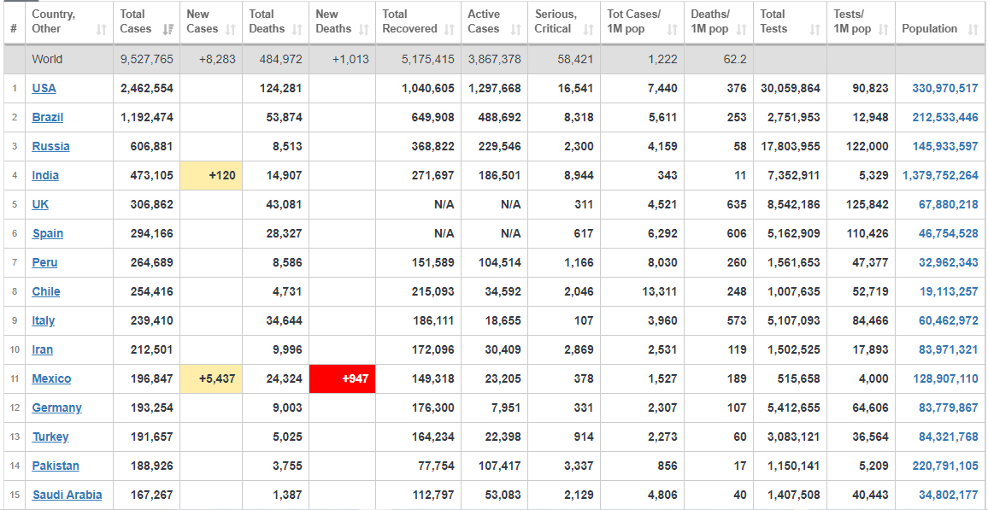Click Pakistan serious critical 3,337
Screen dimensions: 988x510
pyautogui.click(x=579, y=466)
